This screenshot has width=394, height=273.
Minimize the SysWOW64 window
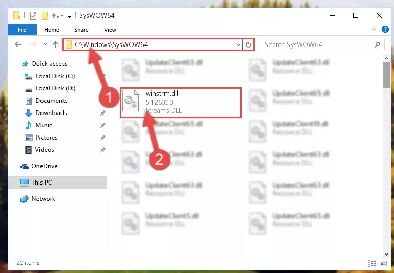click(x=333, y=15)
